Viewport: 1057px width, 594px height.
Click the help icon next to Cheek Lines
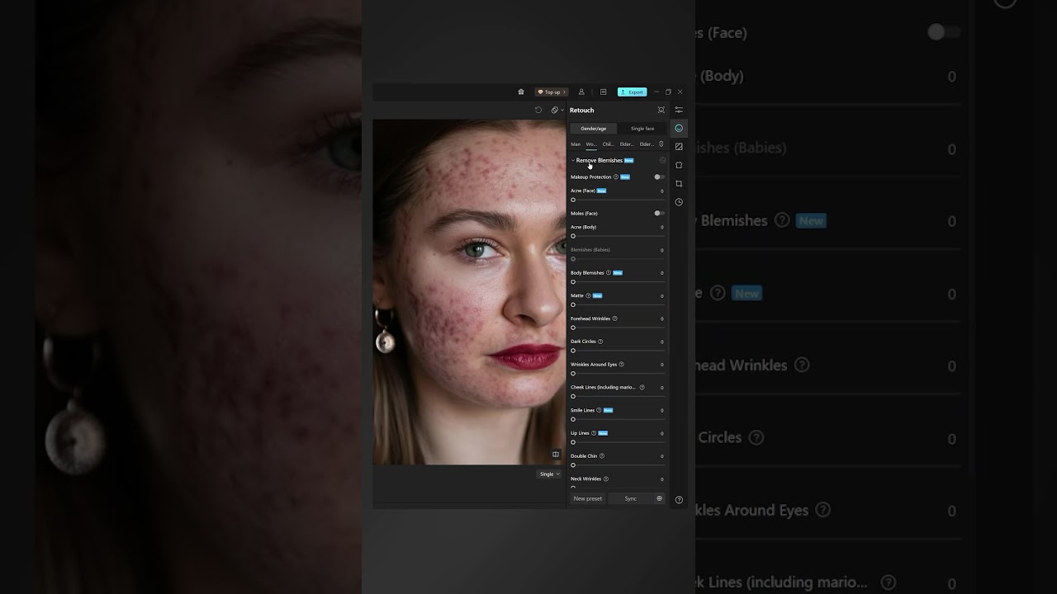click(x=642, y=387)
